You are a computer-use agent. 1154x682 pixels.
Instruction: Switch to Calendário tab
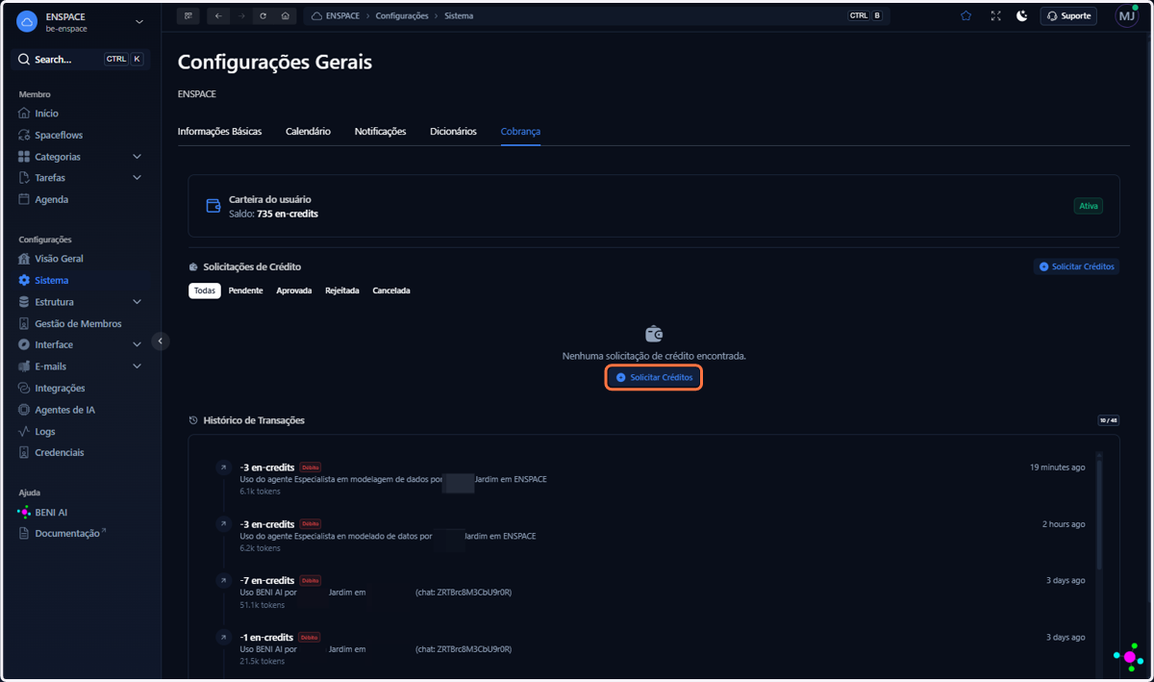[308, 132]
